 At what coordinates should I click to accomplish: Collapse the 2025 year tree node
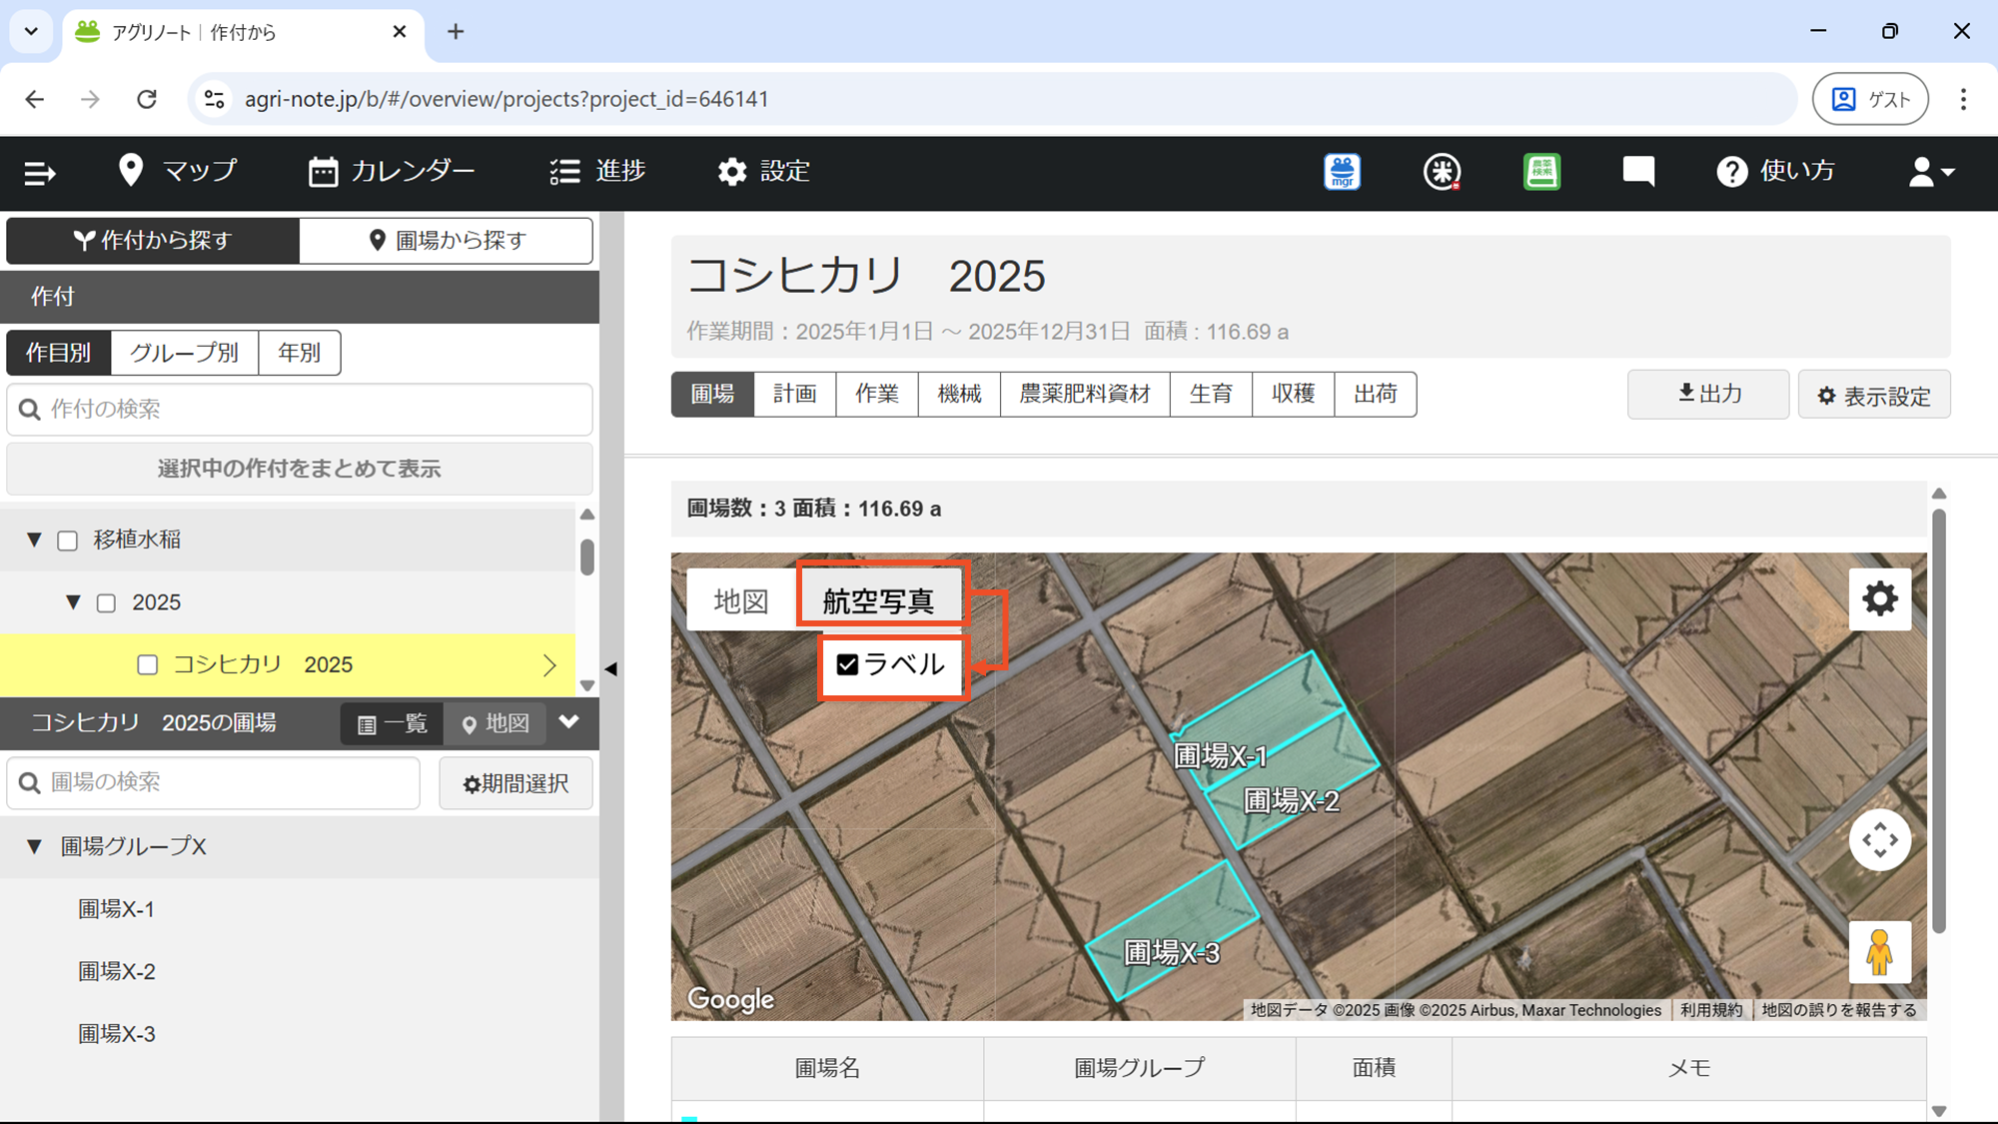pos(73,602)
